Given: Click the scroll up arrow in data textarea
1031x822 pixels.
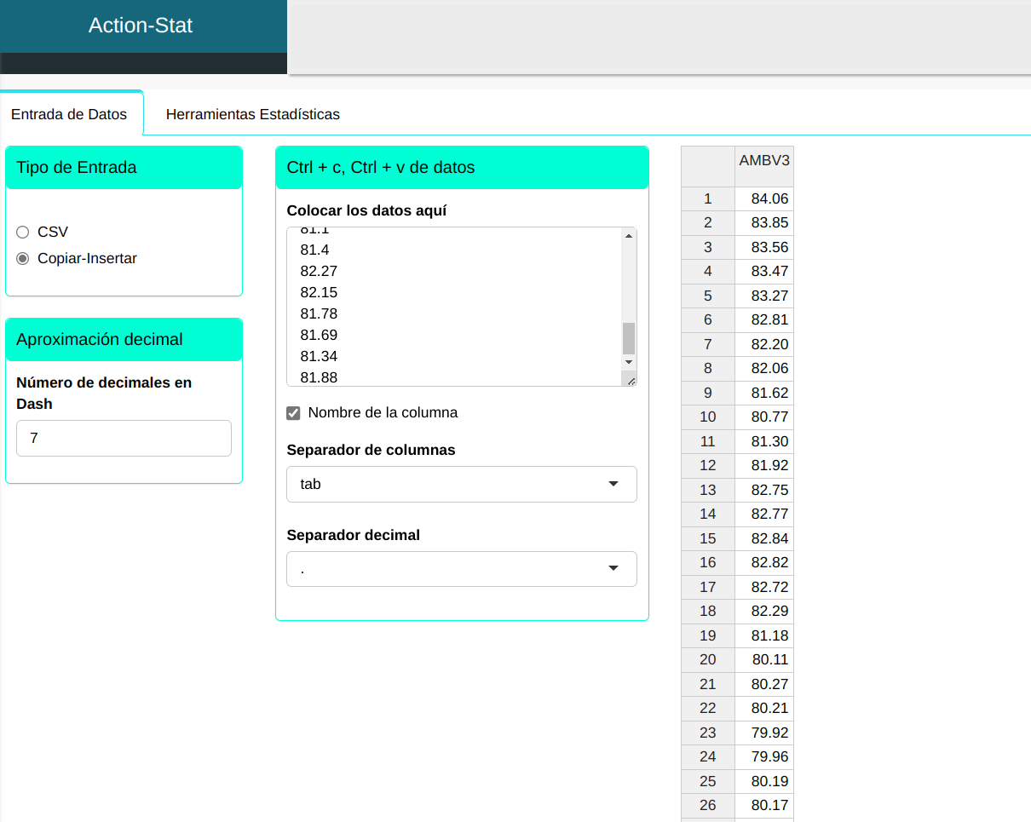Looking at the screenshot, I should point(629,236).
